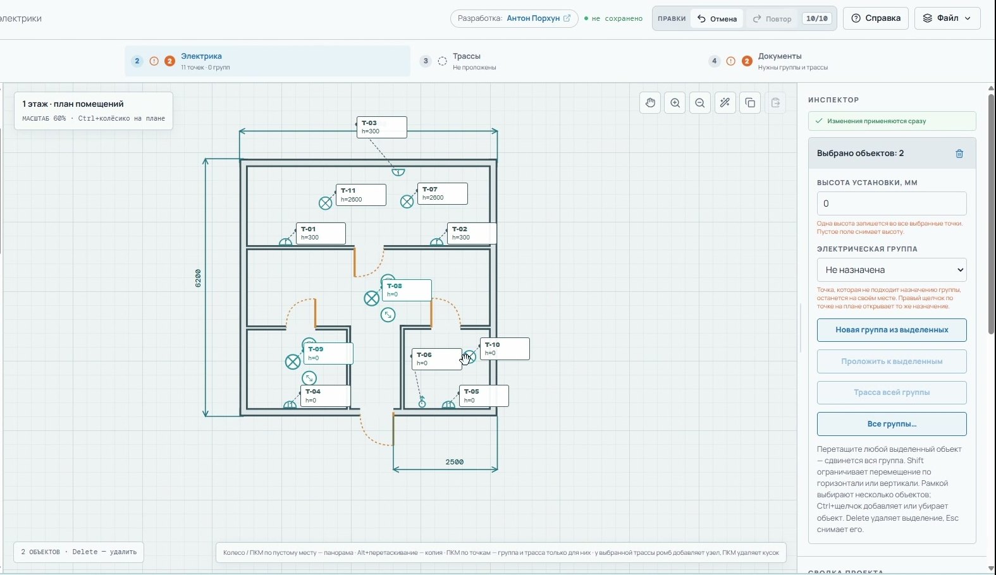996x575 pixels.
Task: Delete selected objects via trash icon
Action: click(959, 154)
